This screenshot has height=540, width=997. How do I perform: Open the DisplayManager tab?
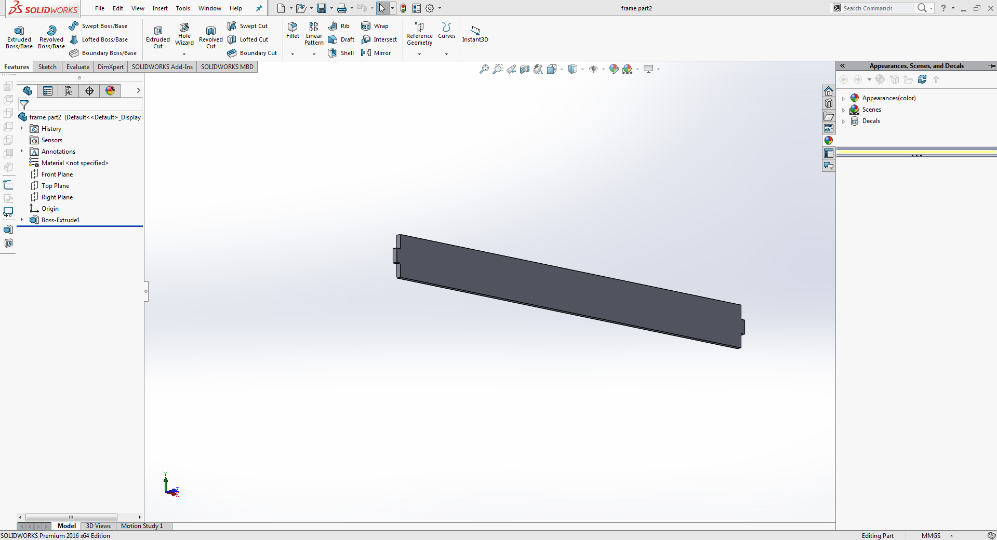(110, 91)
